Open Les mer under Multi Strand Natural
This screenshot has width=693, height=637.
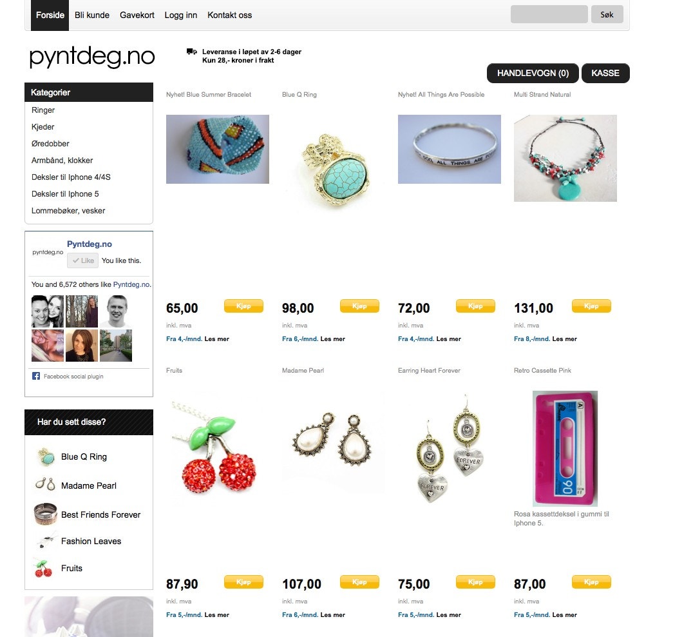(x=564, y=339)
